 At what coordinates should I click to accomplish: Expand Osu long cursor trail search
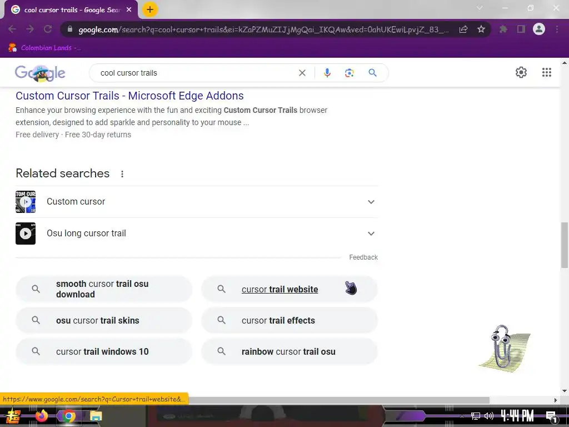[x=197, y=234]
